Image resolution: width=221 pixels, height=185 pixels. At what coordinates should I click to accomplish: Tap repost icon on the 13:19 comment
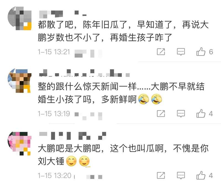161,113
